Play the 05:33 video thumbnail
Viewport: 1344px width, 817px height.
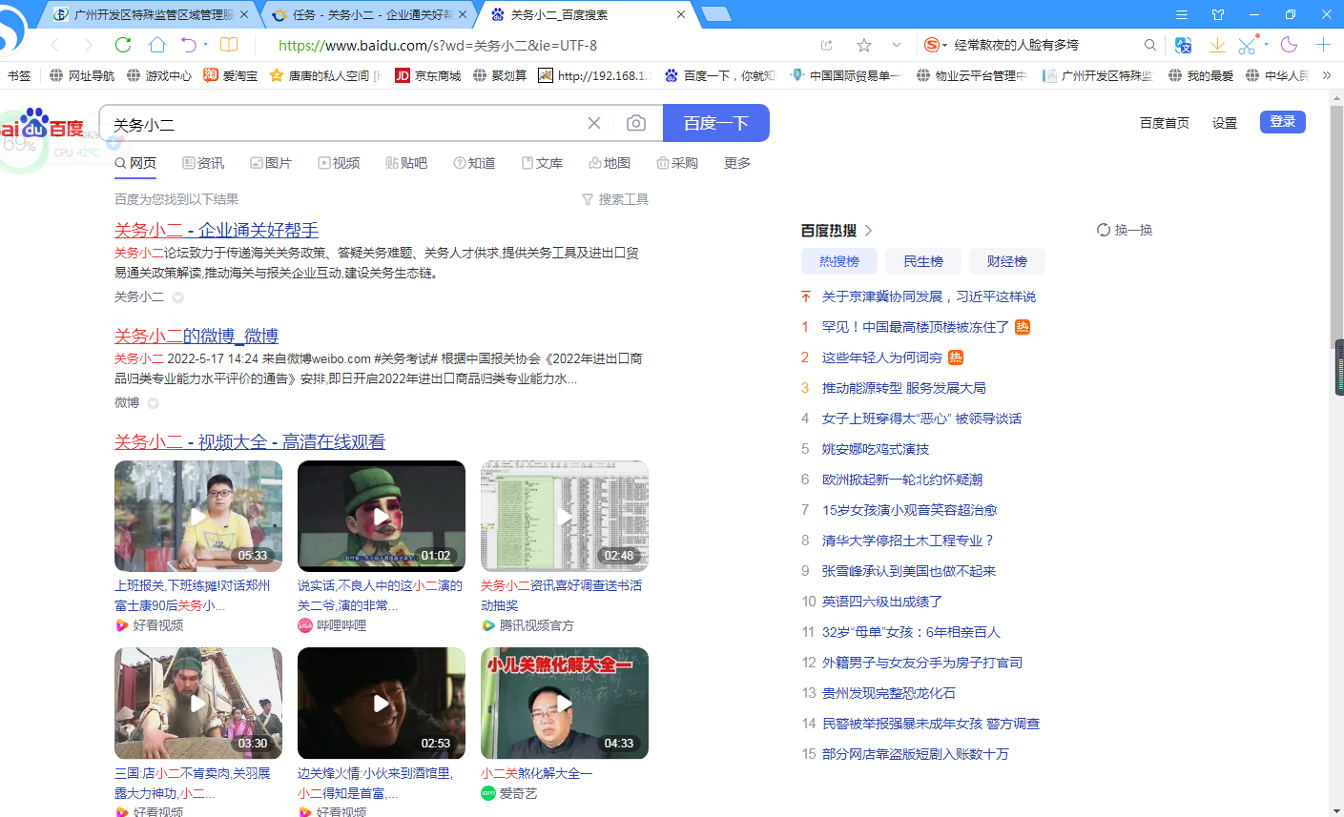pyautogui.click(x=198, y=516)
